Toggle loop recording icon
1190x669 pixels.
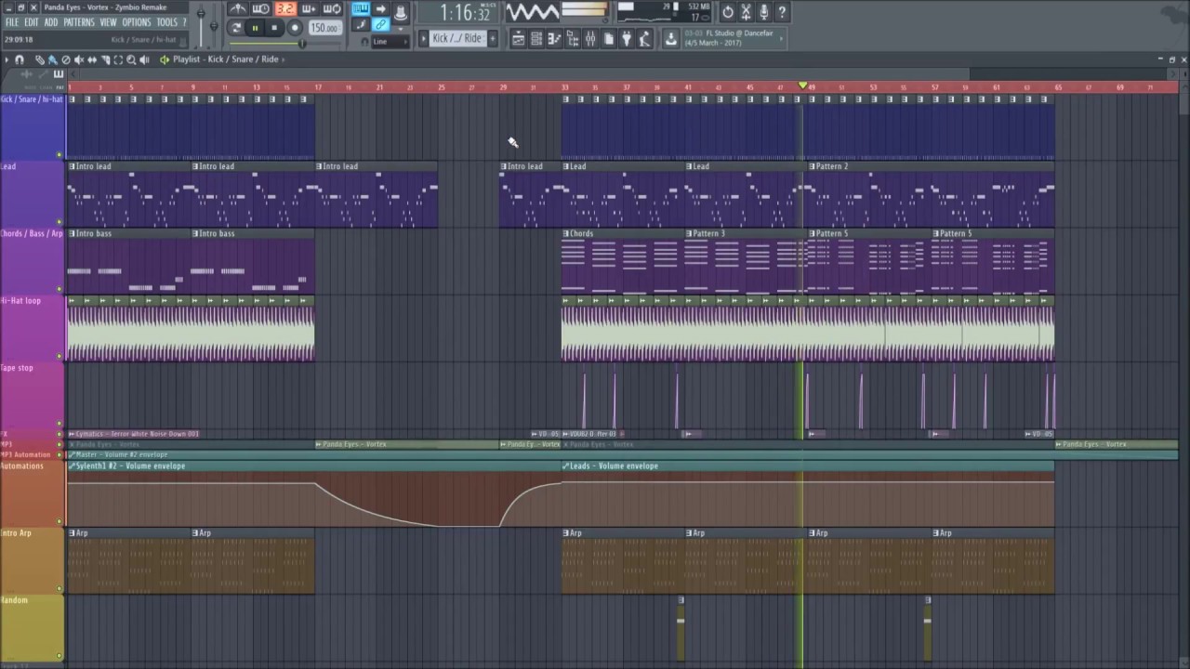click(x=332, y=9)
